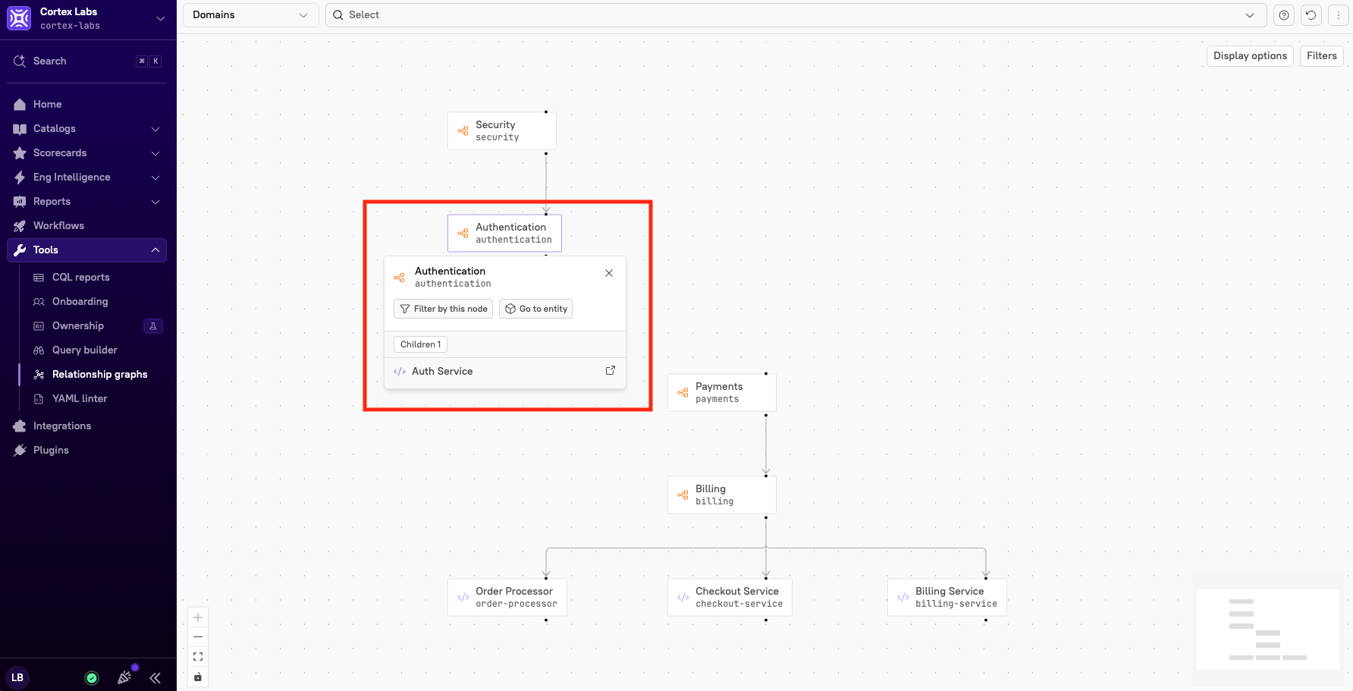This screenshot has height=691, width=1353.
Task: Open Workflows
Action: coord(88,226)
